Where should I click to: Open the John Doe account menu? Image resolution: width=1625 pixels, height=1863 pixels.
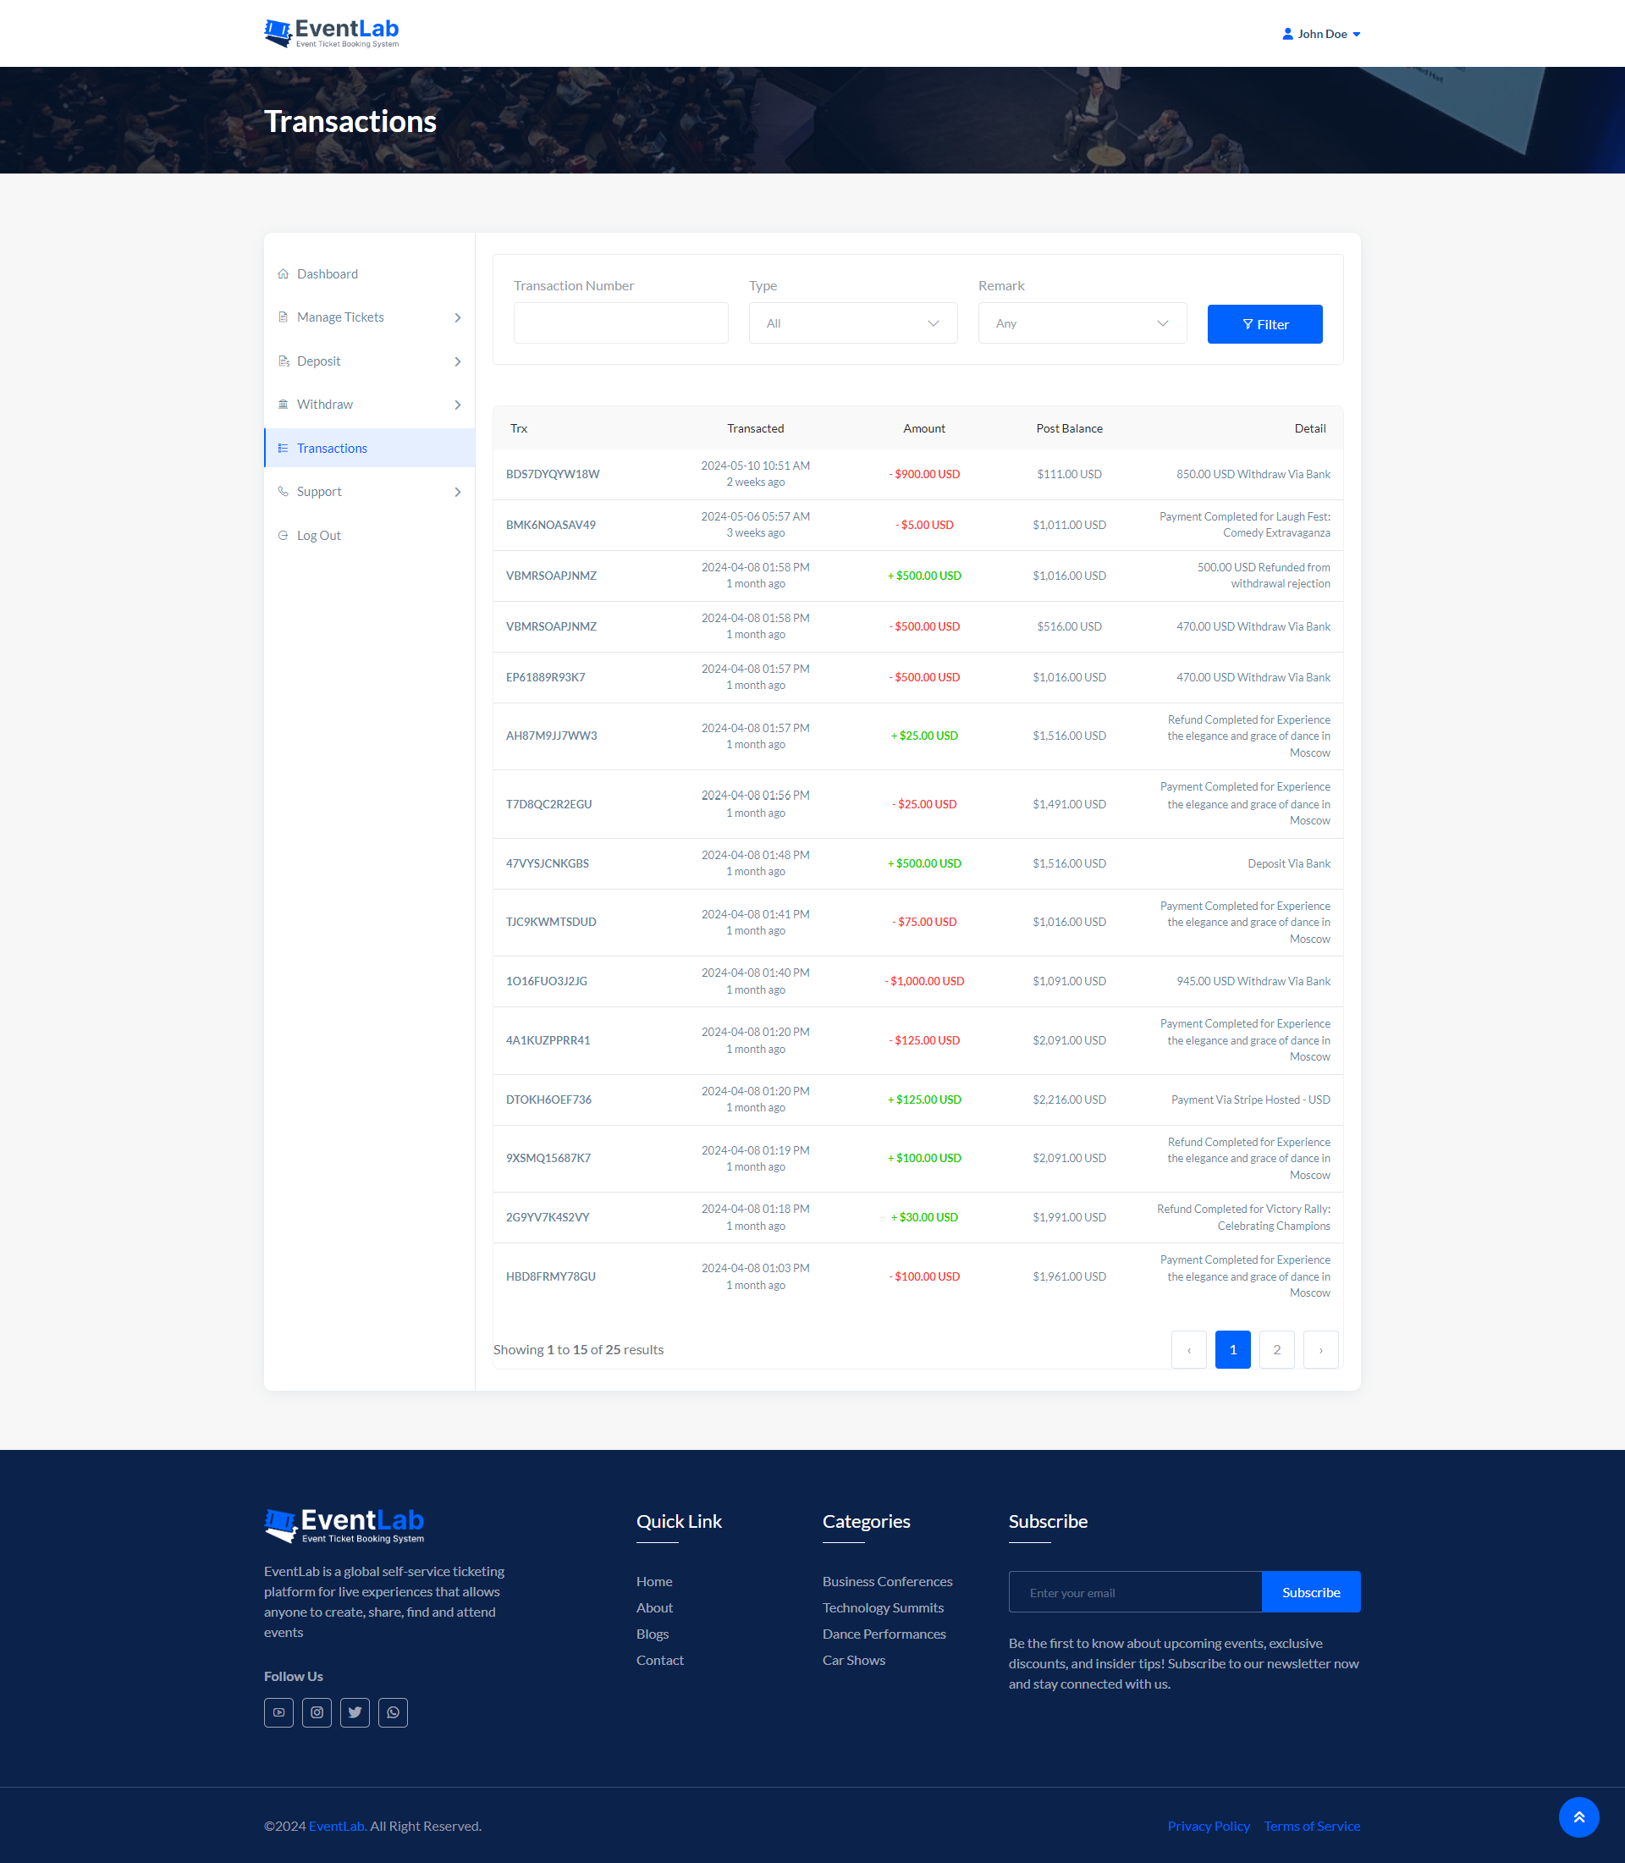[1321, 33]
